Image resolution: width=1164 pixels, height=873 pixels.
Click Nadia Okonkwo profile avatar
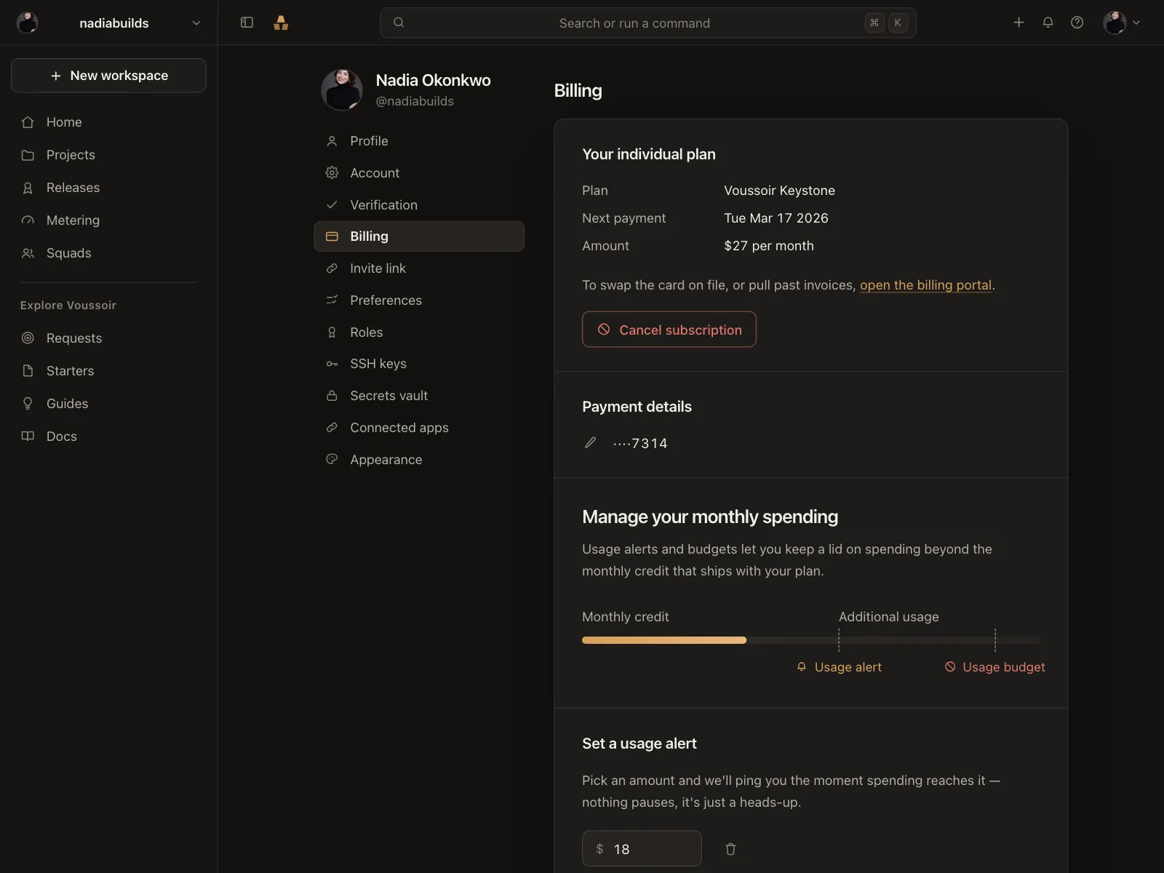(342, 90)
